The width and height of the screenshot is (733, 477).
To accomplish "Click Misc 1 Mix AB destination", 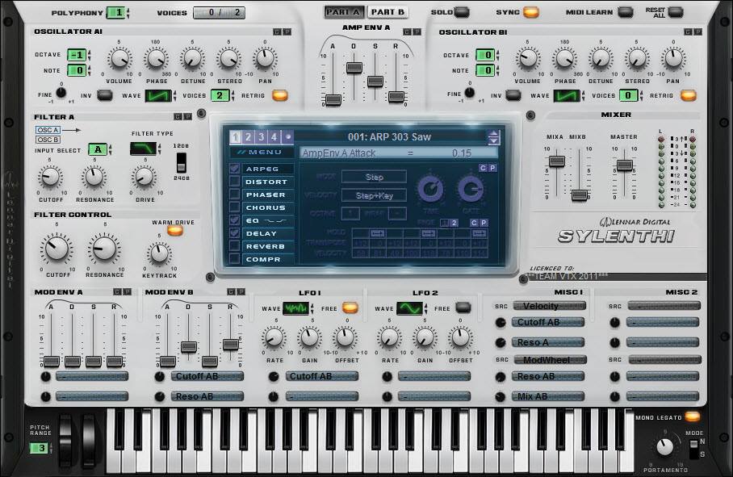I will [548, 396].
